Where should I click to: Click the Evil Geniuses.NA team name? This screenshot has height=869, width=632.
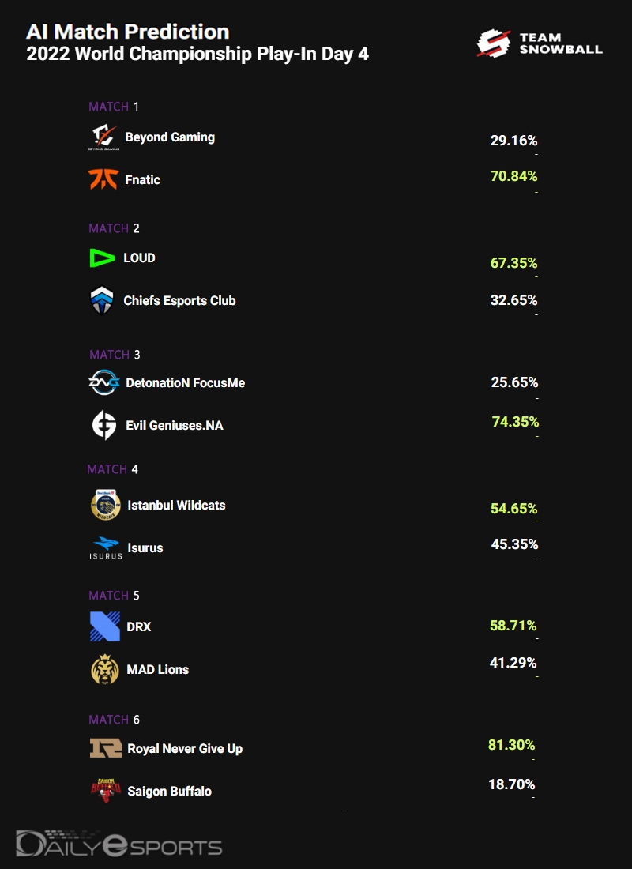pyautogui.click(x=175, y=426)
